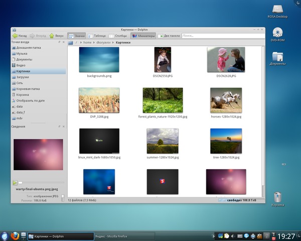Navigate up using the Вверх button
The height and width of the screenshot is (241, 301).
click(x=56, y=36)
